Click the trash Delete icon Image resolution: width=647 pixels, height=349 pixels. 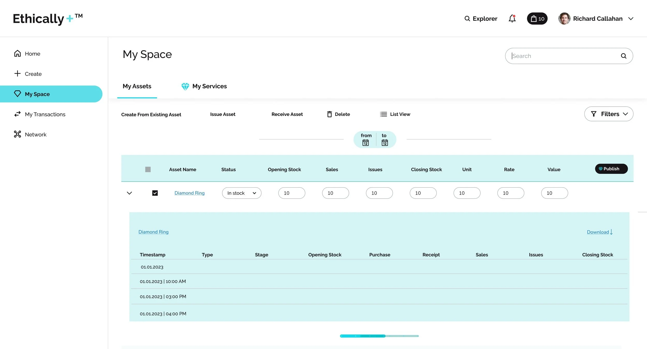tap(329, 114)
